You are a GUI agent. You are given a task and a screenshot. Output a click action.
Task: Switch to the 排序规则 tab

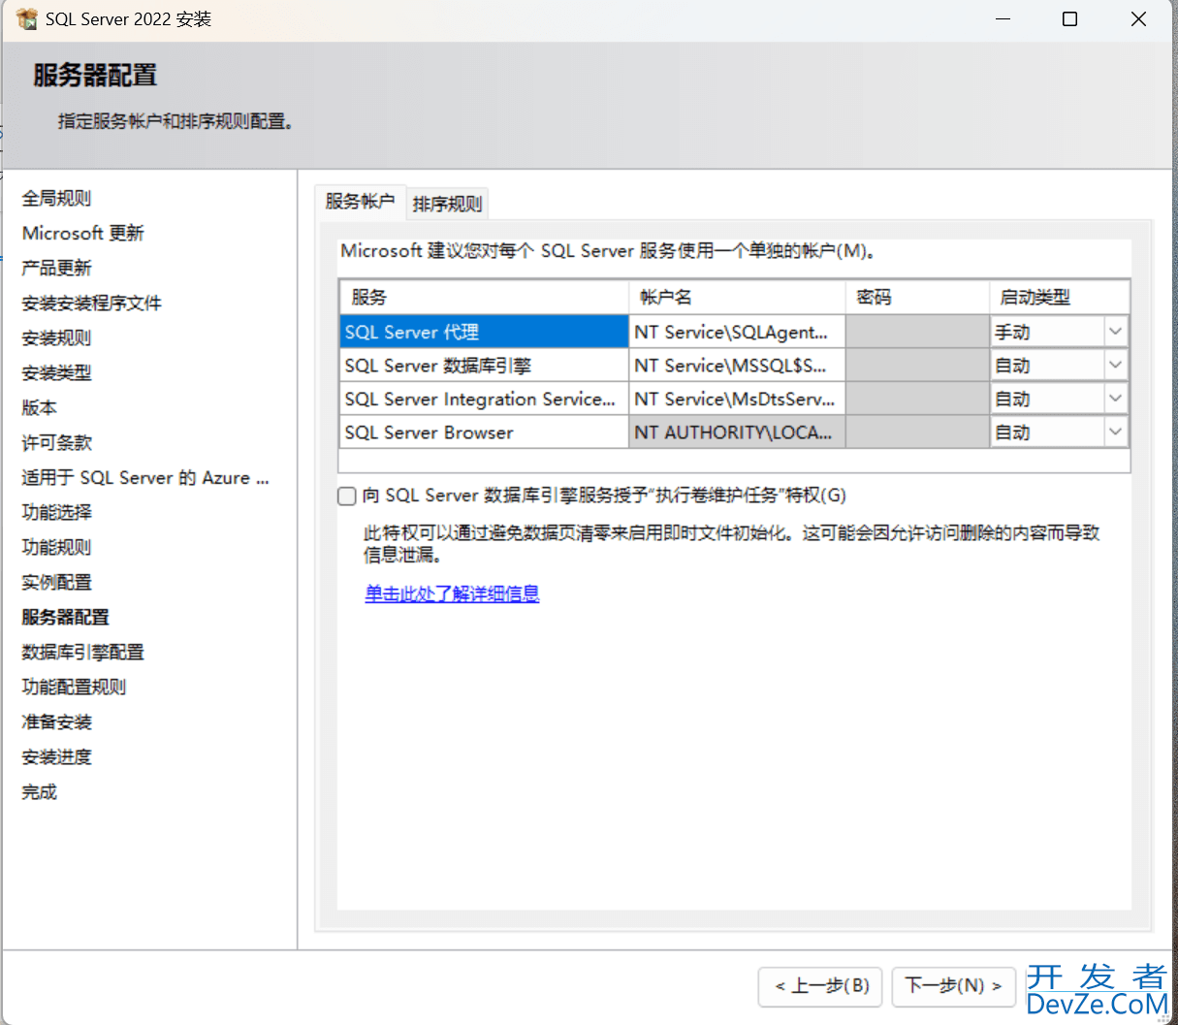point(447,204)
